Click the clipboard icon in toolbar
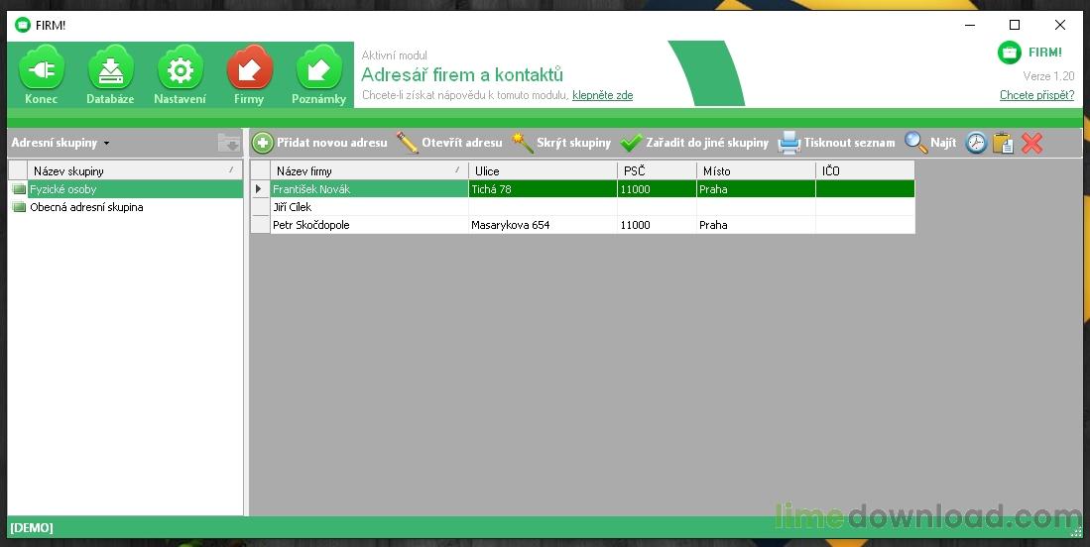This screenshot has height=547, width=1090. pyautogui.click(x=1003, y=143)
